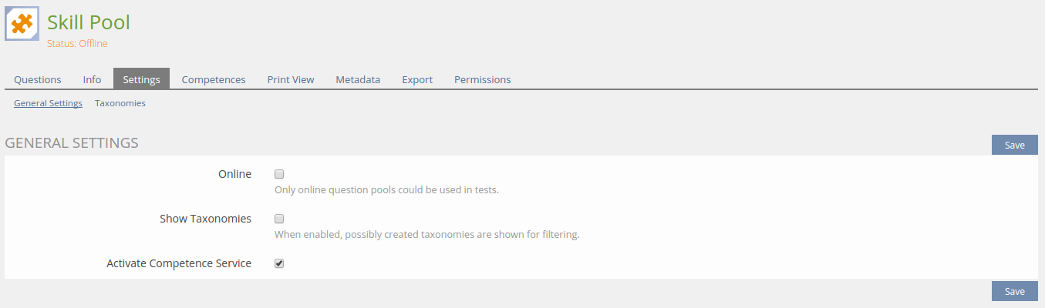1045x308 pixels.
Task: Click the Skill Pool title heading
Action: (x=89, y=22)
